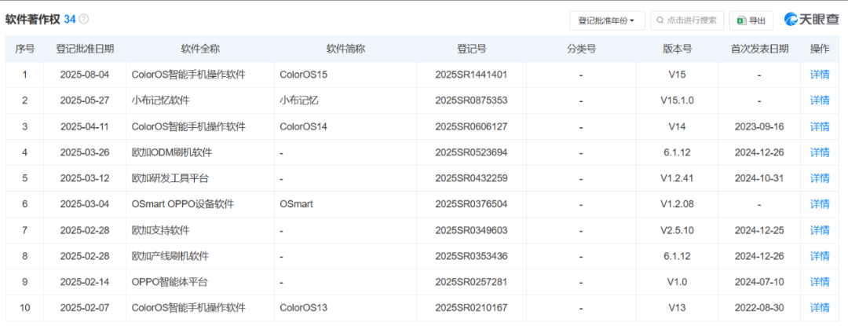Select registration number 2025SR0875353
This screenshot has width=848, height=326.
point(471,101)
